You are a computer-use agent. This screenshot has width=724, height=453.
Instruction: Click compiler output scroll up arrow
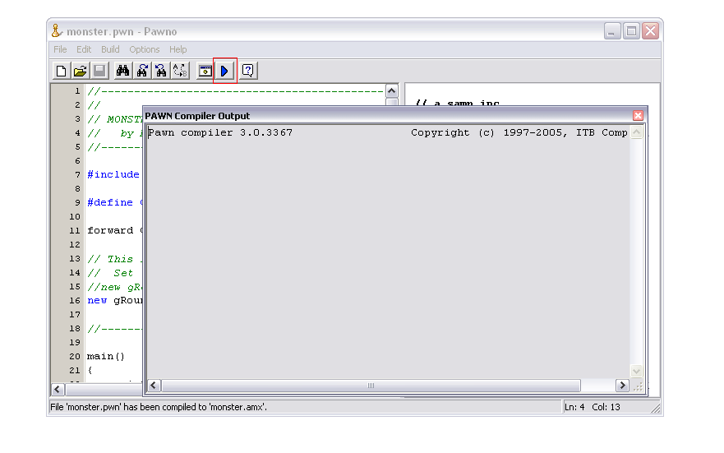click(636, 133)
